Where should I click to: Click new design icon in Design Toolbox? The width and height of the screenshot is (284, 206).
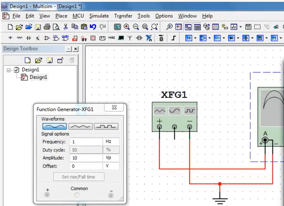pyautogui.click(x=28, y=60)
